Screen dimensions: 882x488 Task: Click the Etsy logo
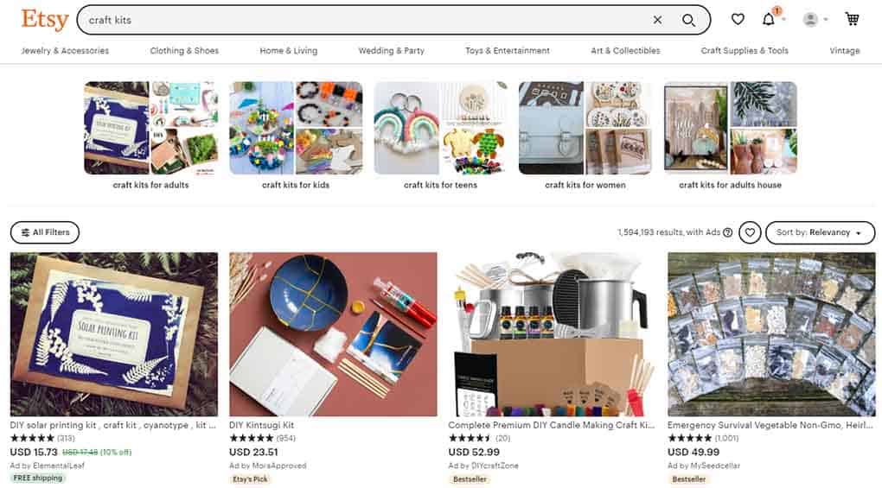[44, 20]
